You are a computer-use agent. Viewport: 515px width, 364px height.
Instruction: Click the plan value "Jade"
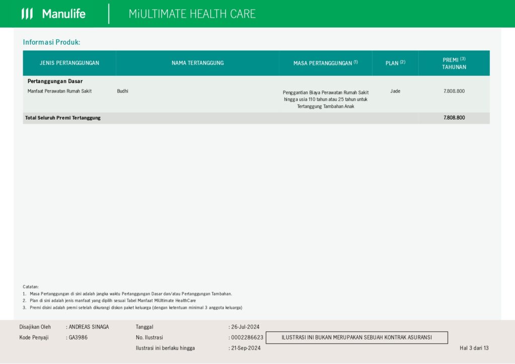point(395,91)
